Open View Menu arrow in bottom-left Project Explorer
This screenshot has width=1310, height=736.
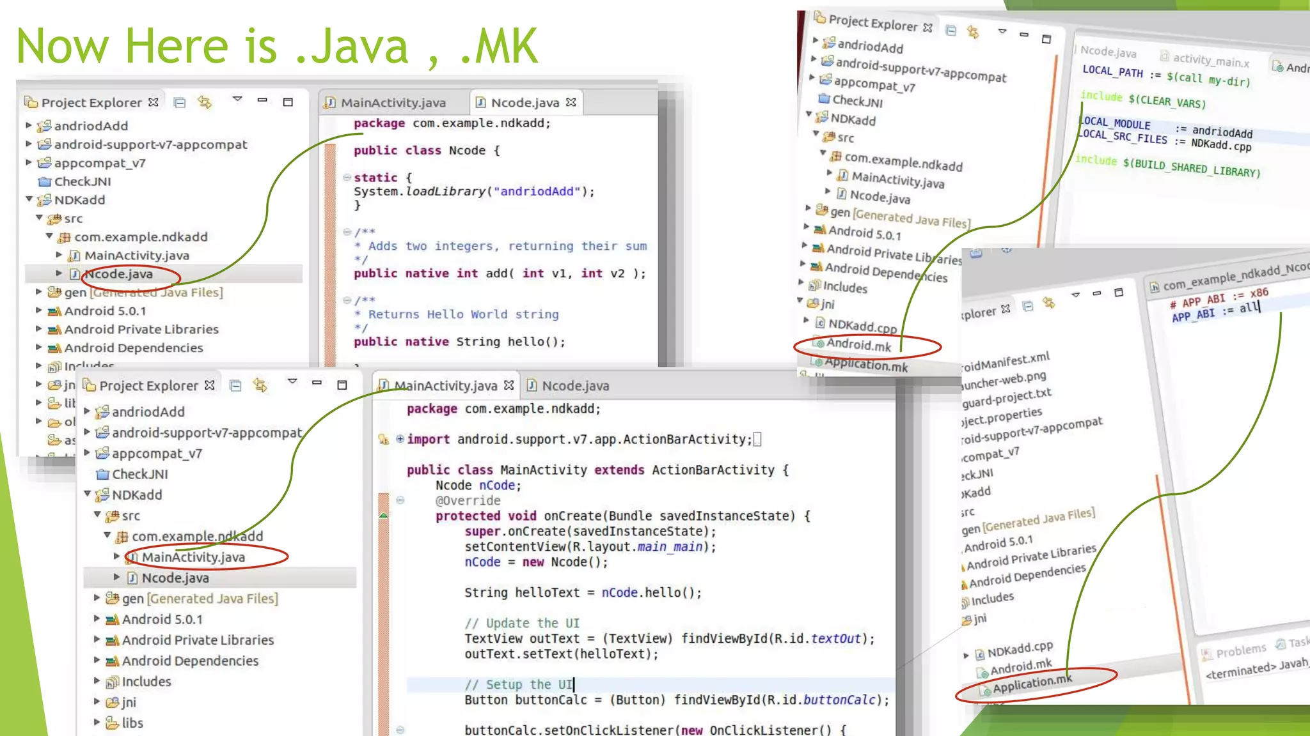292,381
